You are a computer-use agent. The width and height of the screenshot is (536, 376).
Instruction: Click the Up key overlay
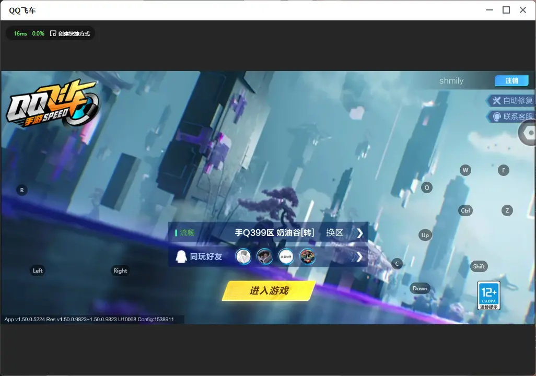click(x=425, y=235)
